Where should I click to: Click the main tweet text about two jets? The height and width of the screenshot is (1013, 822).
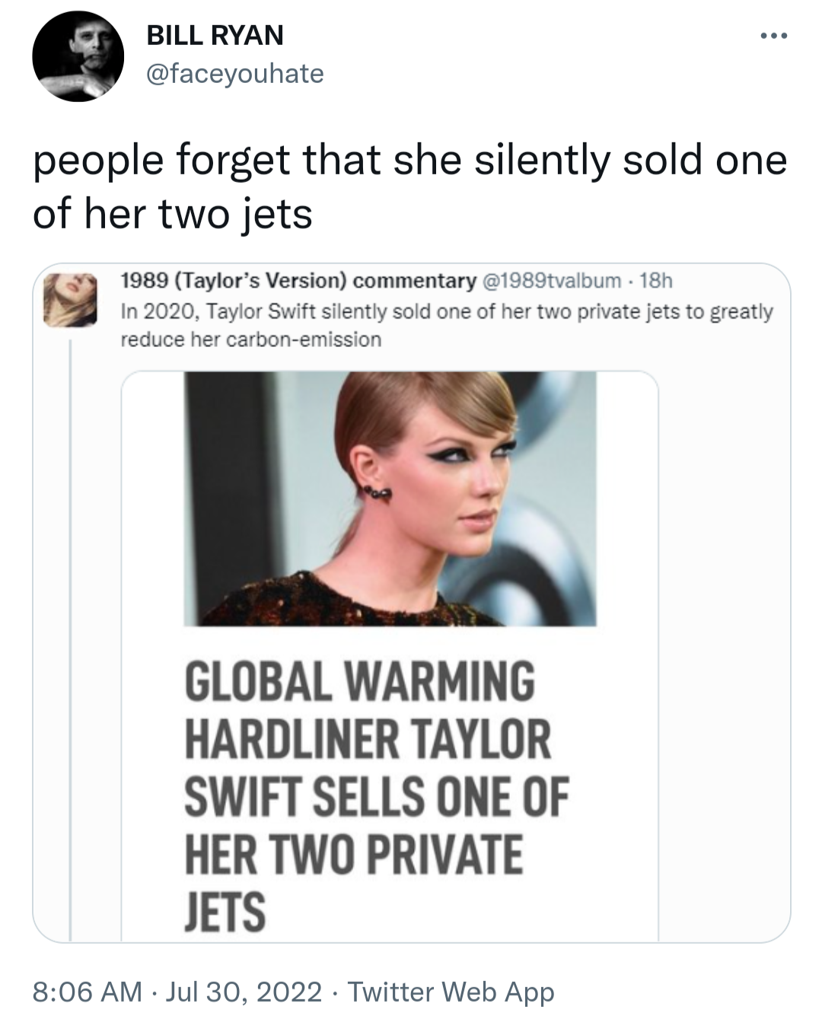pos(409,186)
